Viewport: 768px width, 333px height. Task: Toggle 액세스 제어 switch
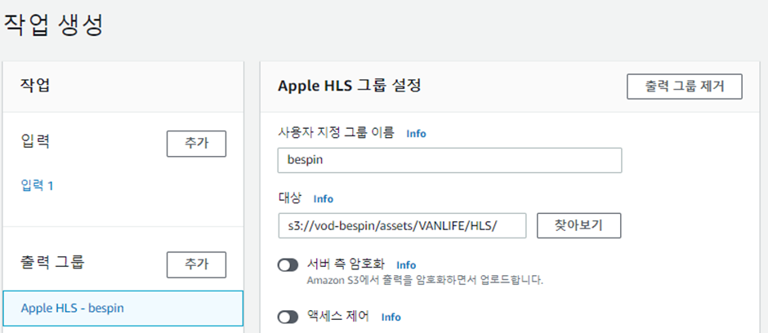288,317
